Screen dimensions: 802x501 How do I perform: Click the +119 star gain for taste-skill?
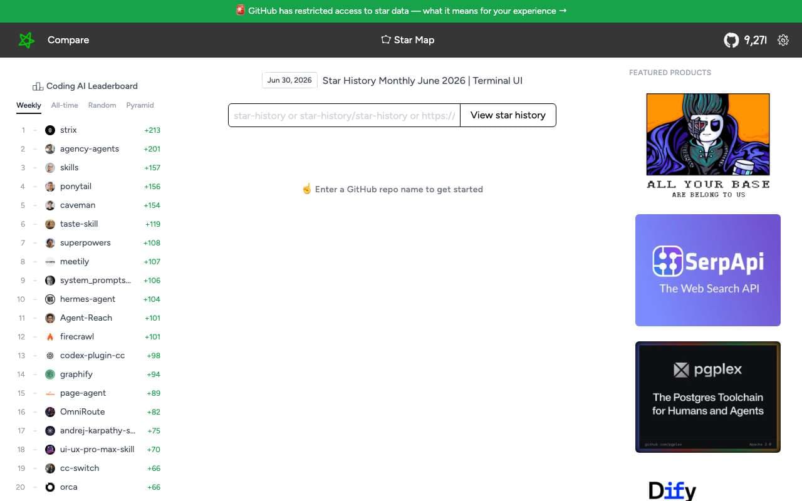point(153,224)
